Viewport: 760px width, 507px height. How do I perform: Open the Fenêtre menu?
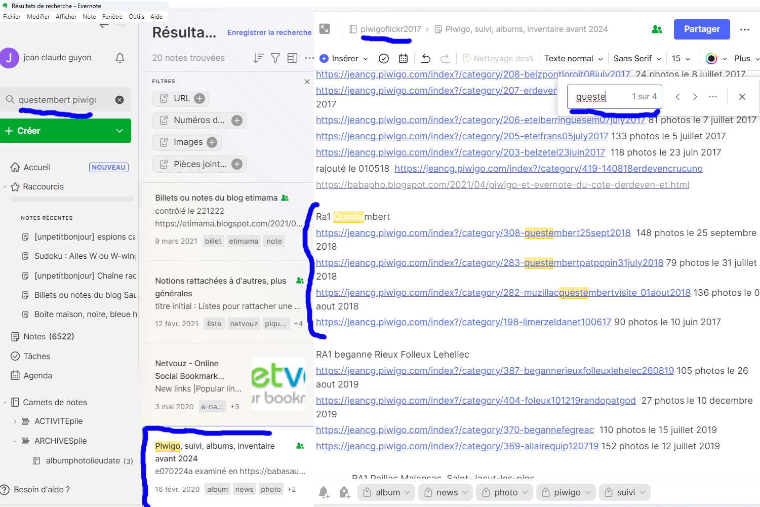[112, 17]
